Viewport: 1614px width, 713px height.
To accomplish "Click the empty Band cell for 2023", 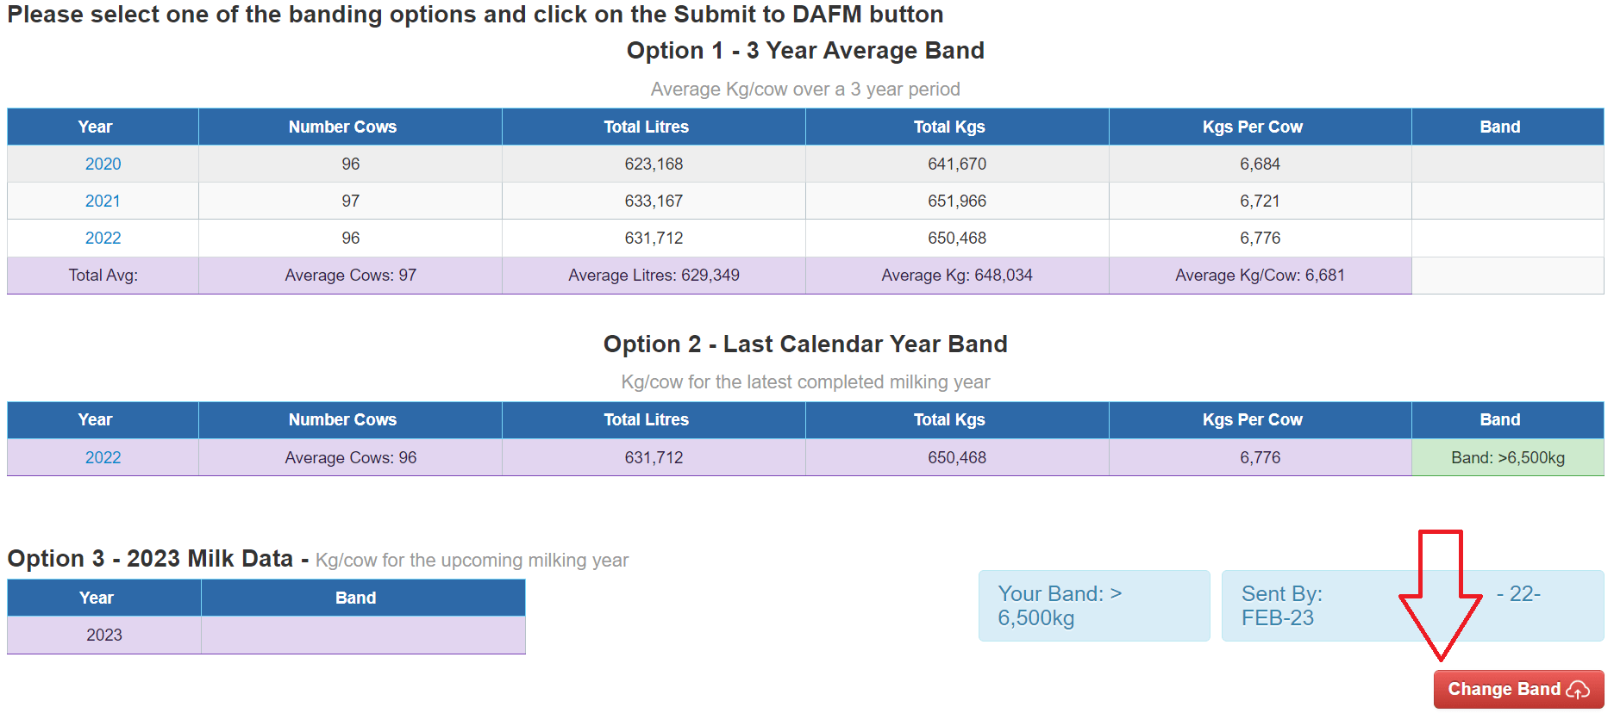I will click(363, 635).
